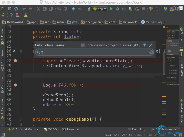This screenshot has height=137, width=184.
Task: Collapse the fold marker at line 38
Action: [x=21, y=110]
